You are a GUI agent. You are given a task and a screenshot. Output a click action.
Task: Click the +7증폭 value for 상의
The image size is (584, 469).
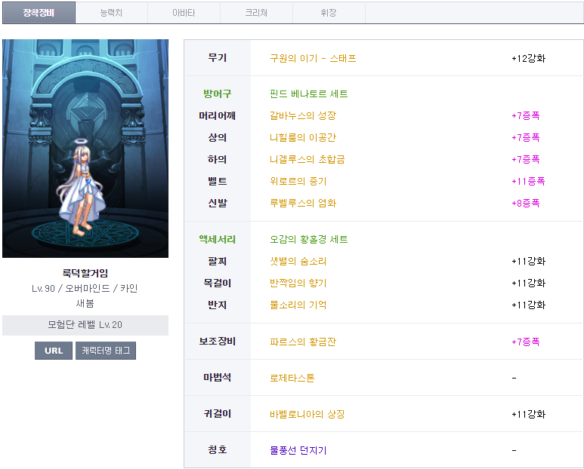coord(526,137)
